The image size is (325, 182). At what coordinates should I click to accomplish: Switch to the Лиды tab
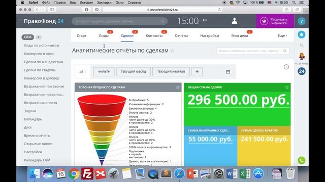[104, 36]
